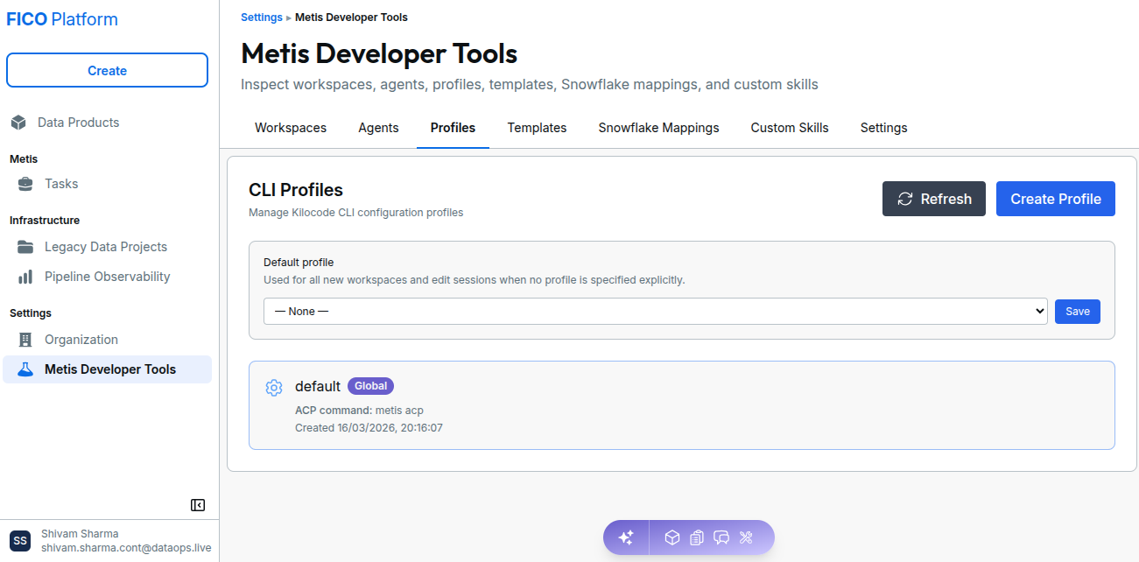Open the cube icon in floating toolbar
The image size is (1139, 562).
coord(671,537)
